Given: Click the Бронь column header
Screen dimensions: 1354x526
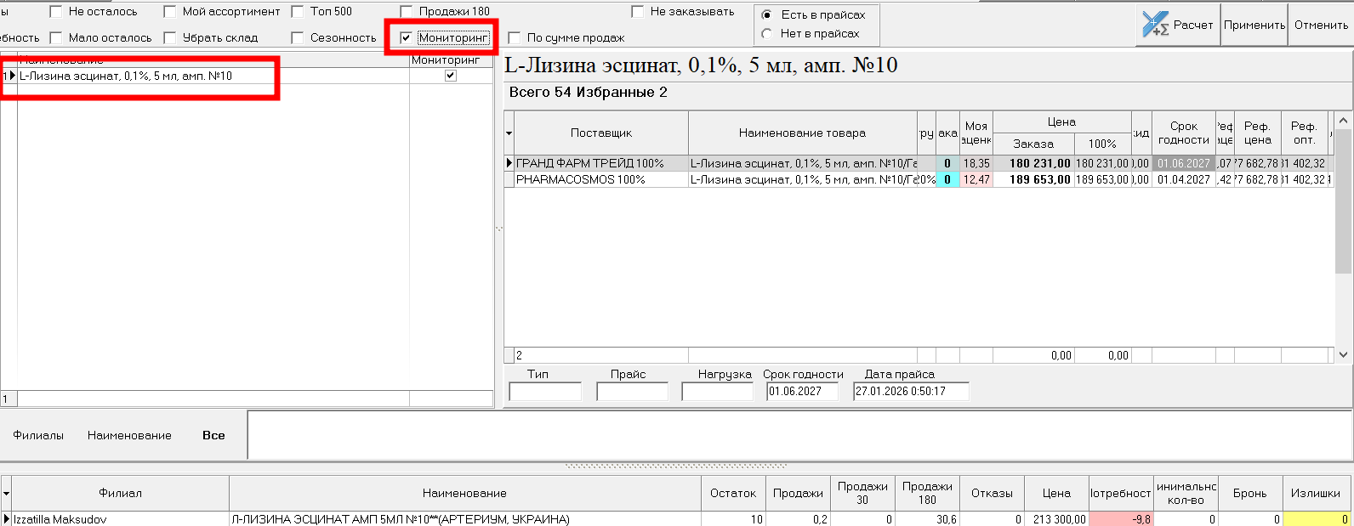Looking at the screenshot, I should click(x=1249, y=494).
